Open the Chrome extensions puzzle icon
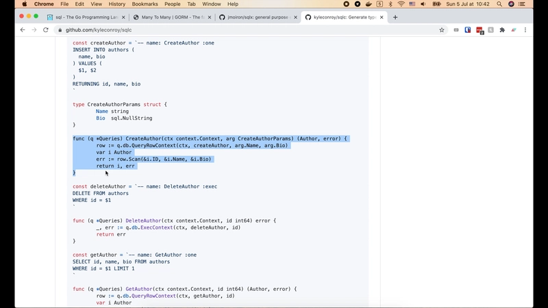Viewport: 548px width, 308px height. pos(502,30)
